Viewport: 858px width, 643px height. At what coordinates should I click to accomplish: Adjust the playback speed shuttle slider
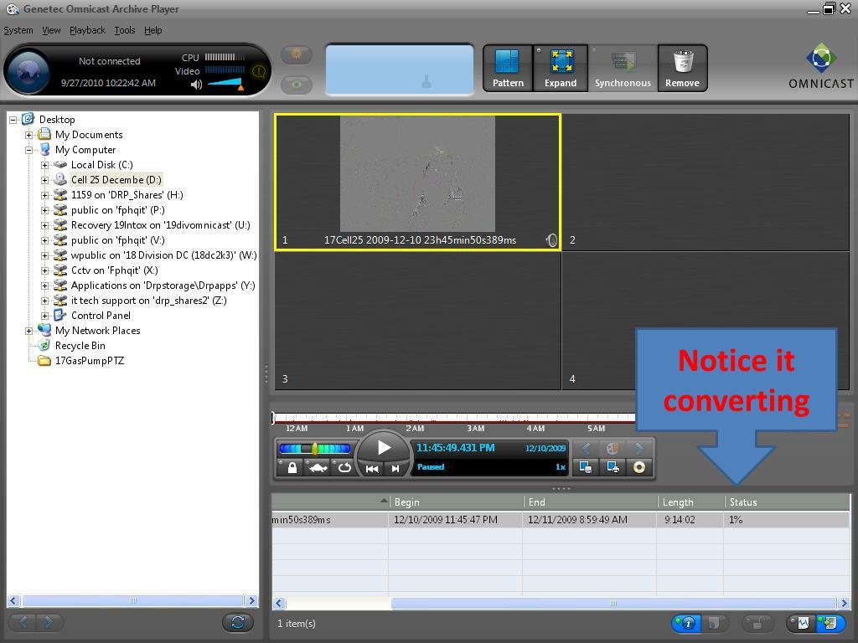pyautogui.click(x=315, y=449)
